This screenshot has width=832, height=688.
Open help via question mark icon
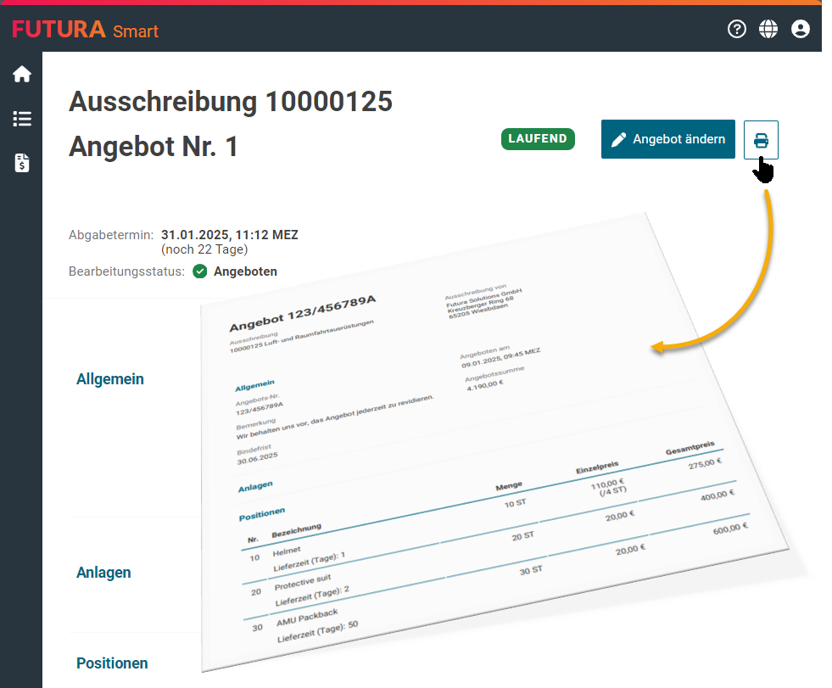point(737,29)
